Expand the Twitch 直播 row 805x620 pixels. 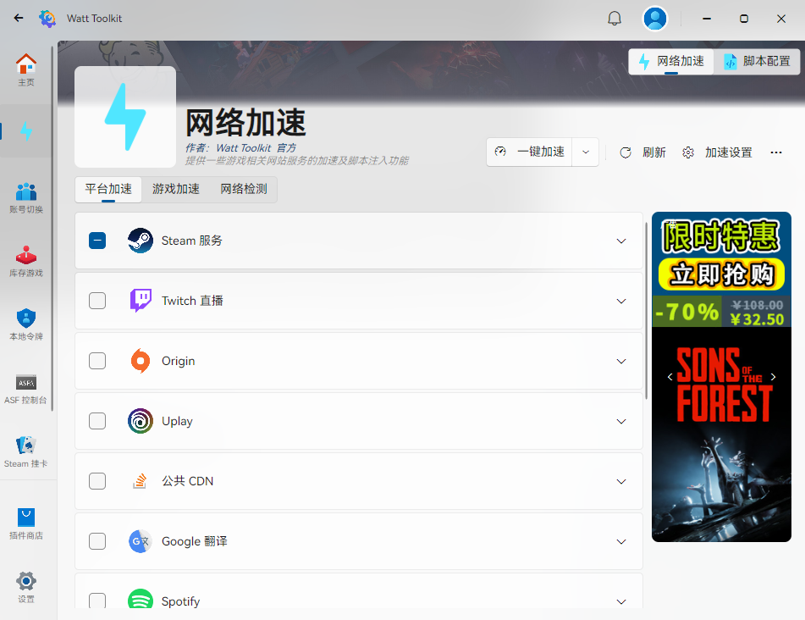pos(621,301)
